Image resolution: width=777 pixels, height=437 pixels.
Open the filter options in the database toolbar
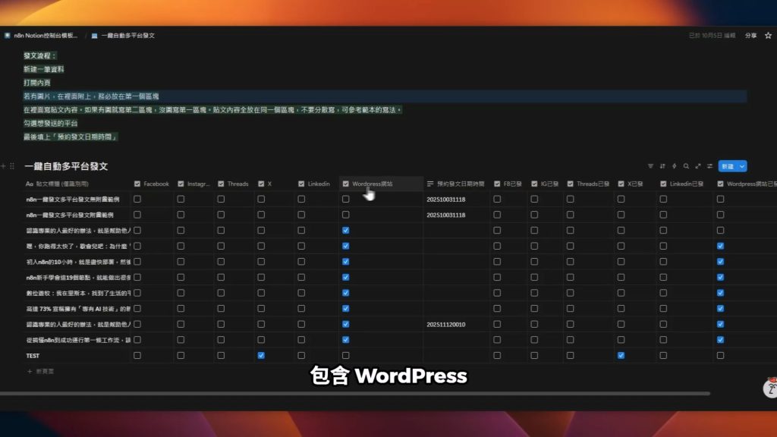click(651, 166)
